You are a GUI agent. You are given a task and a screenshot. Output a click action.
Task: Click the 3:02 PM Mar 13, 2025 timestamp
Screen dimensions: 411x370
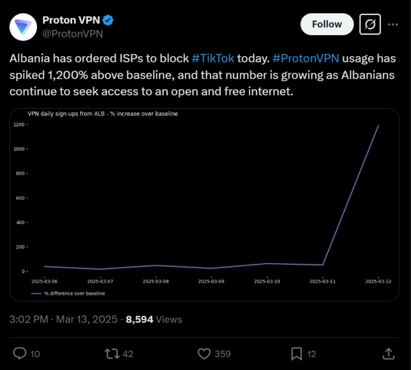pyautogui.click(x=64, y=319)
